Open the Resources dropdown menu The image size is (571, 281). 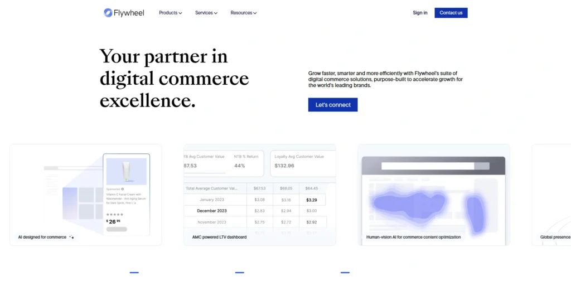(x=244, y=13)
